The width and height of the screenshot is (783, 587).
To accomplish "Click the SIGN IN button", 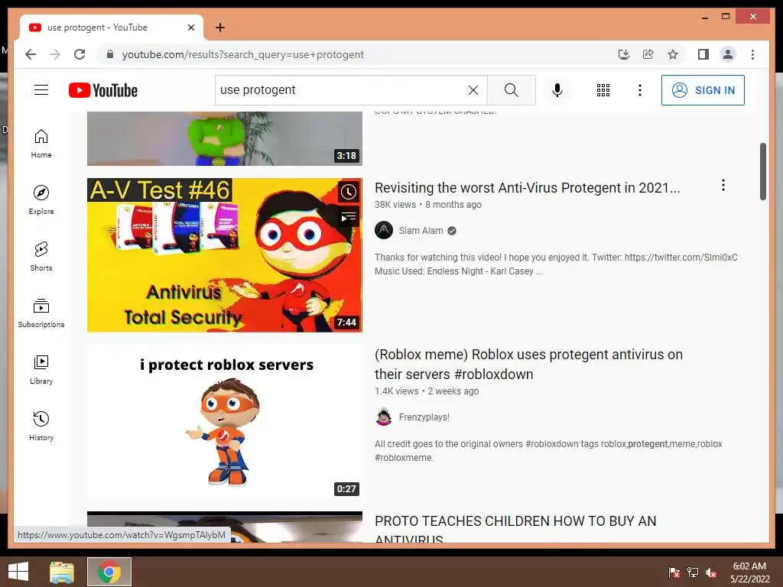I will (x=703, y=90).
